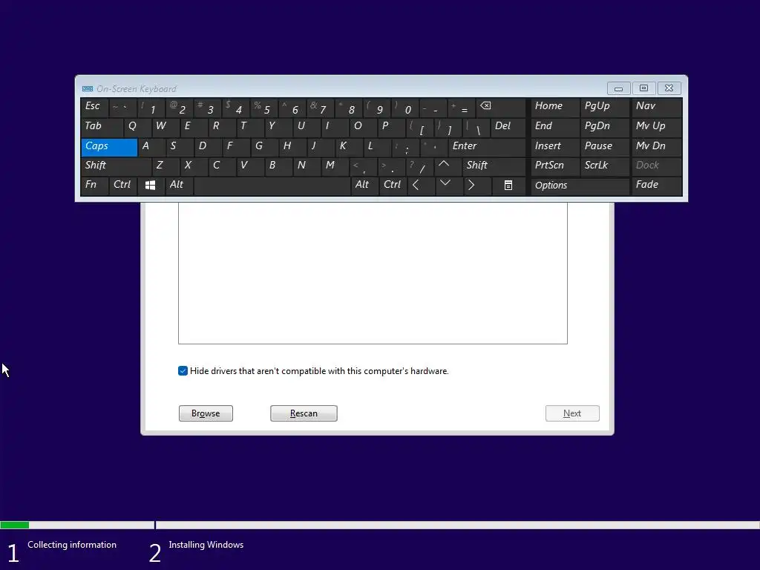Uncheck Hide drivers that aren't compatible checkbox
The height and width of the screenshot is (570, 760).
point(183,371)
